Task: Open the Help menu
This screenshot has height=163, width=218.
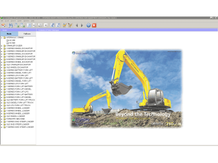Action: pyautogui.click(x=33, y=21)
